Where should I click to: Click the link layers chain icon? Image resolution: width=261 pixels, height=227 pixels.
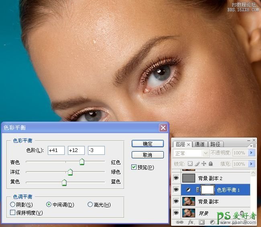point(179,222)
